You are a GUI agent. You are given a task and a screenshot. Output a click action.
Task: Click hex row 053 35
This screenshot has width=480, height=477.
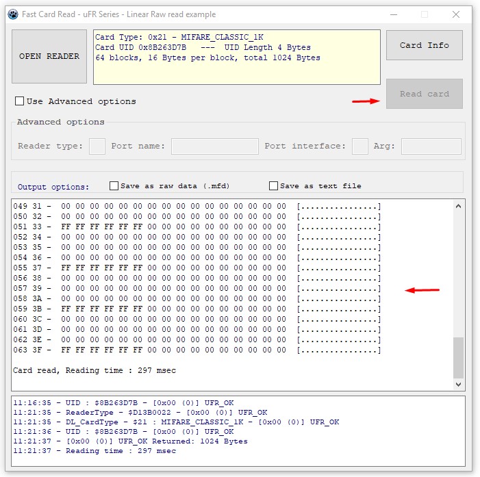[197, 247]
